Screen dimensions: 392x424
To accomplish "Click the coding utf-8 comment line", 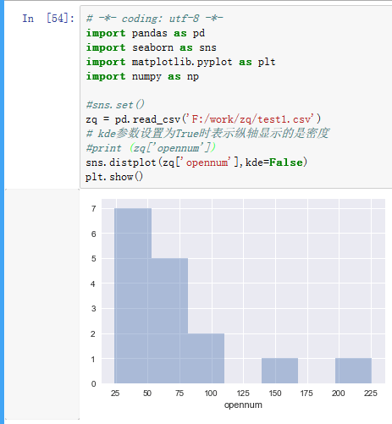I will [x=155, y=19].
